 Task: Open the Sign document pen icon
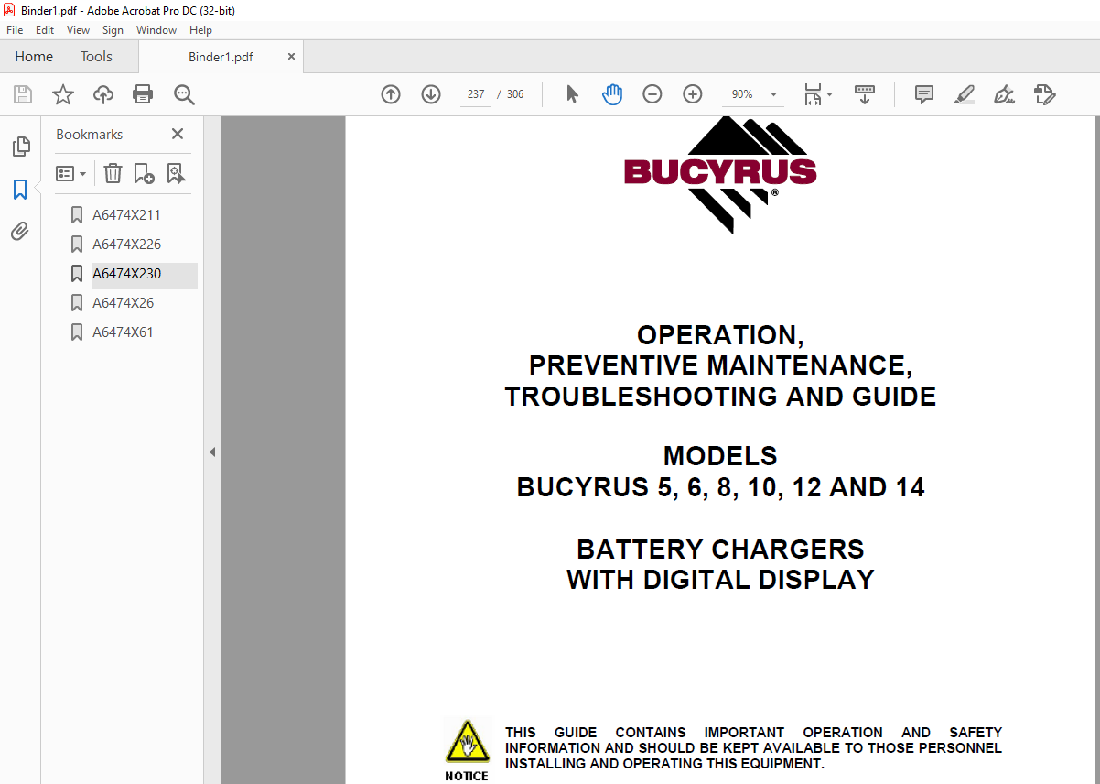point(1004,94)
